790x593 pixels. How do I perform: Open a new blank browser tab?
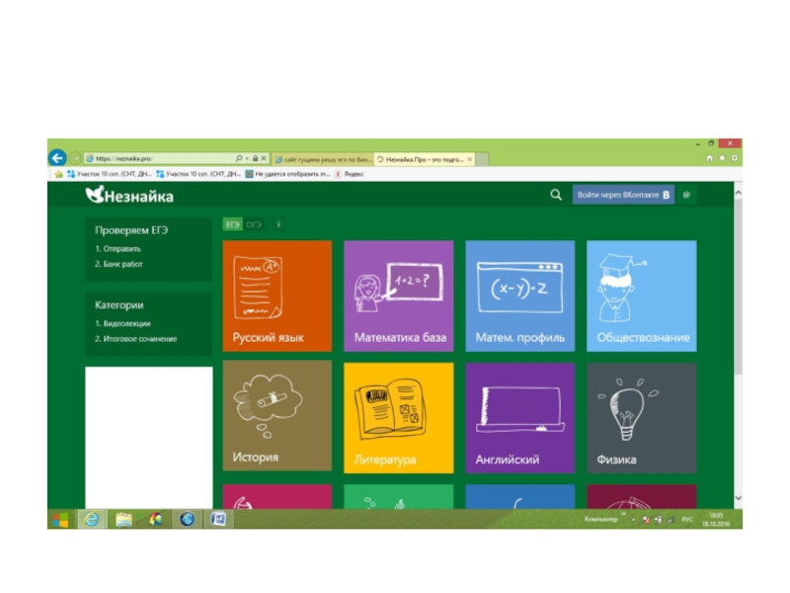point(482,159)
